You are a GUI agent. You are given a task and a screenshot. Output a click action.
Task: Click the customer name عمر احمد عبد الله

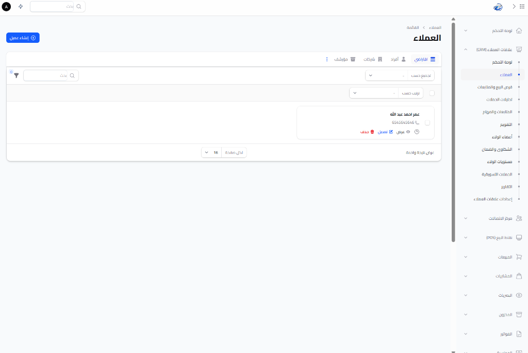405,114
